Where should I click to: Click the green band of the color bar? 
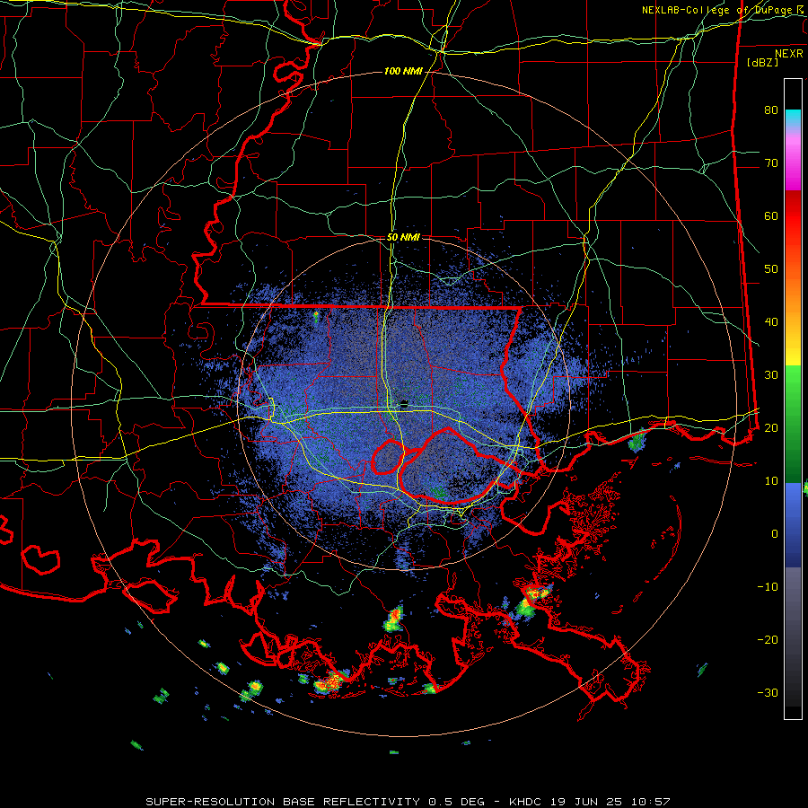pyautogui.click(x=793, y=424)
